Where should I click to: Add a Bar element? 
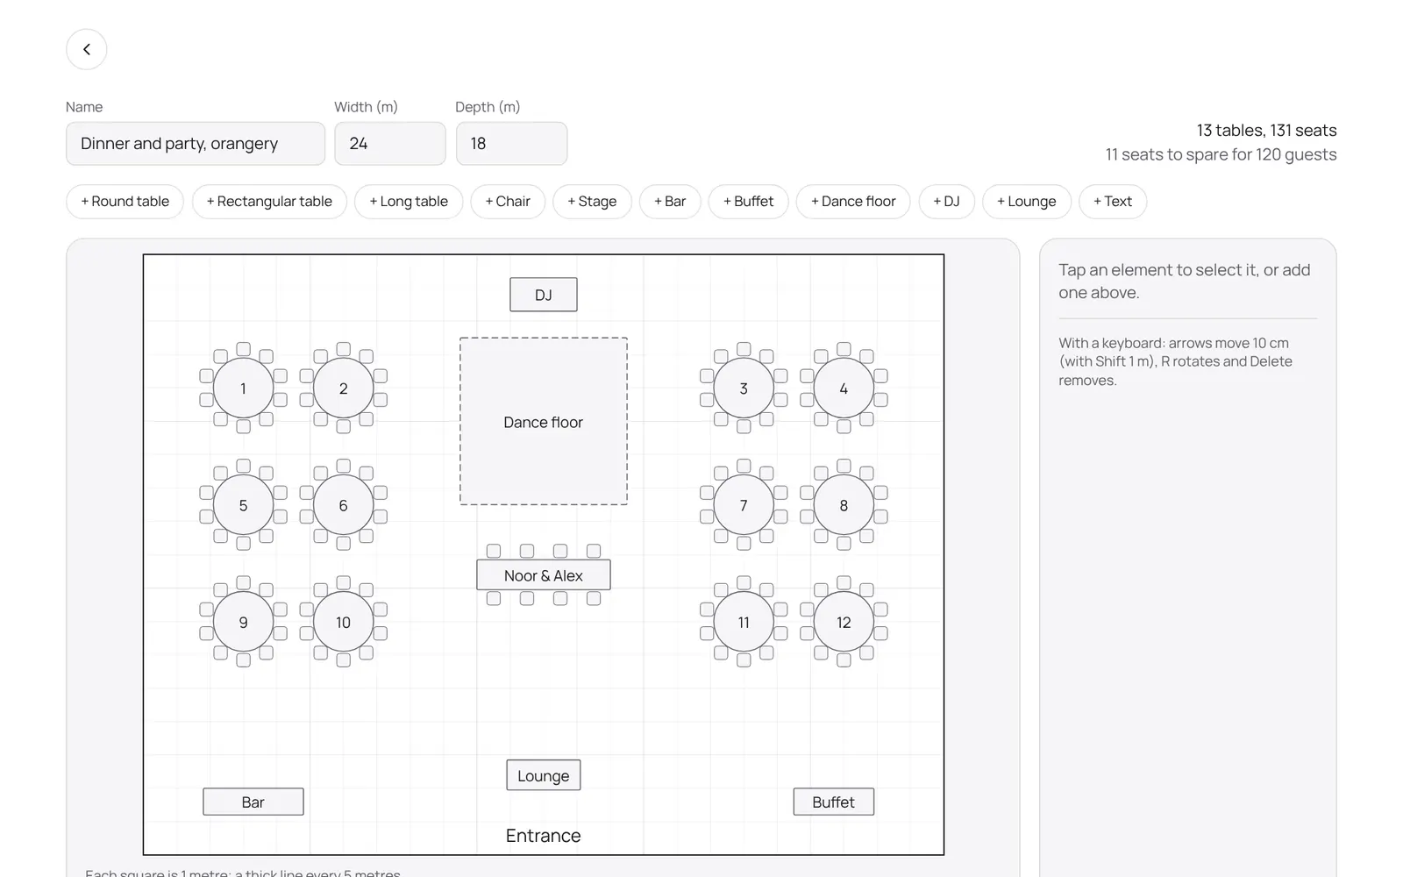[670, 202]
